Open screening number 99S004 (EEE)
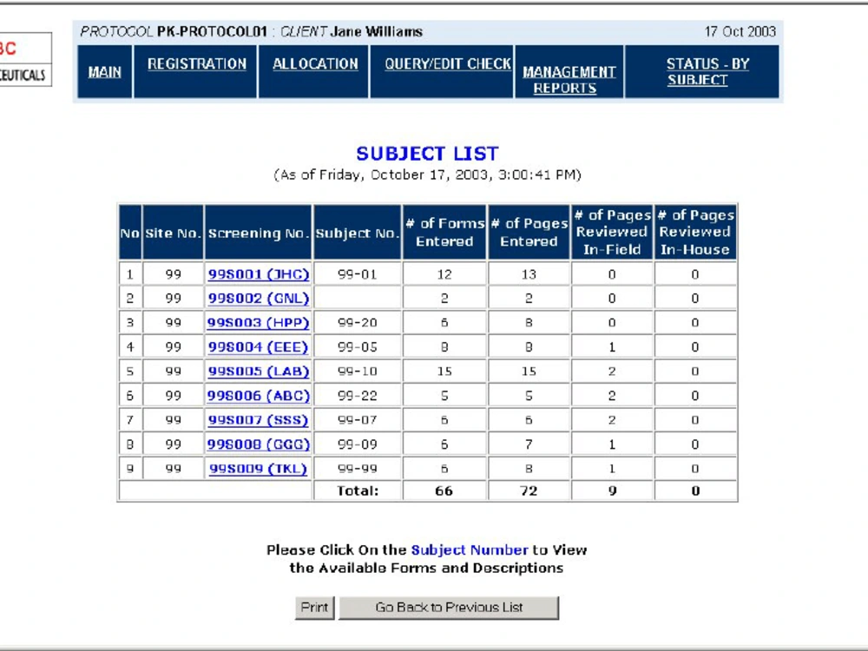Viewport: 868px width, 651px height. click(258, 347)
